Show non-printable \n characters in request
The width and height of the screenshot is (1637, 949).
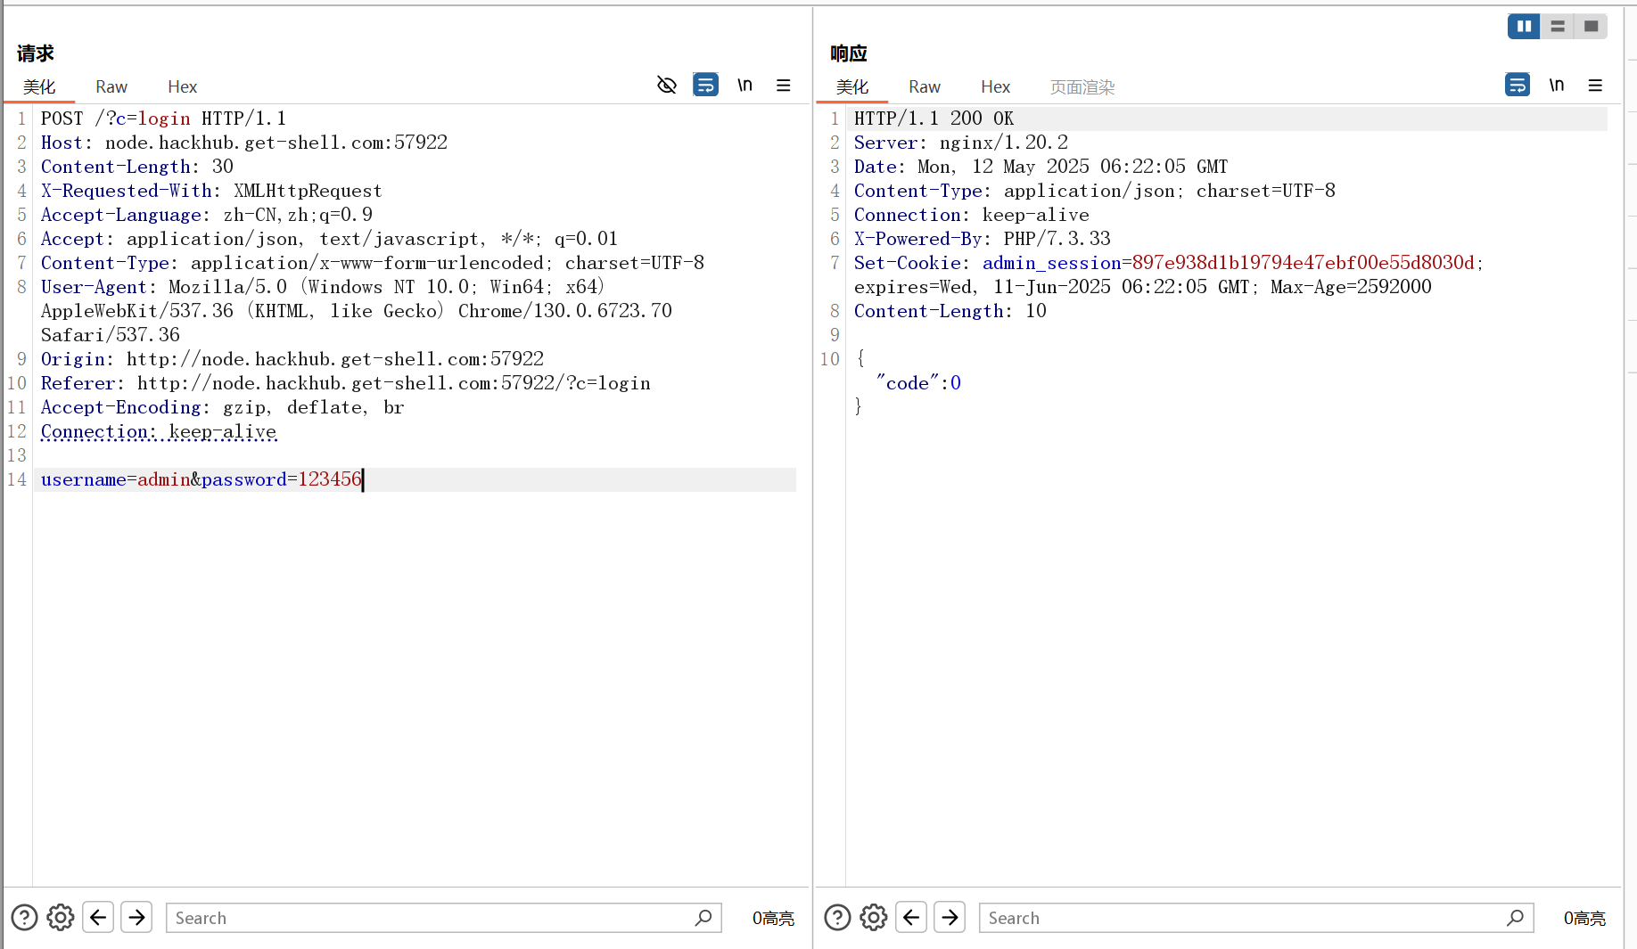(x=744, y=86)
